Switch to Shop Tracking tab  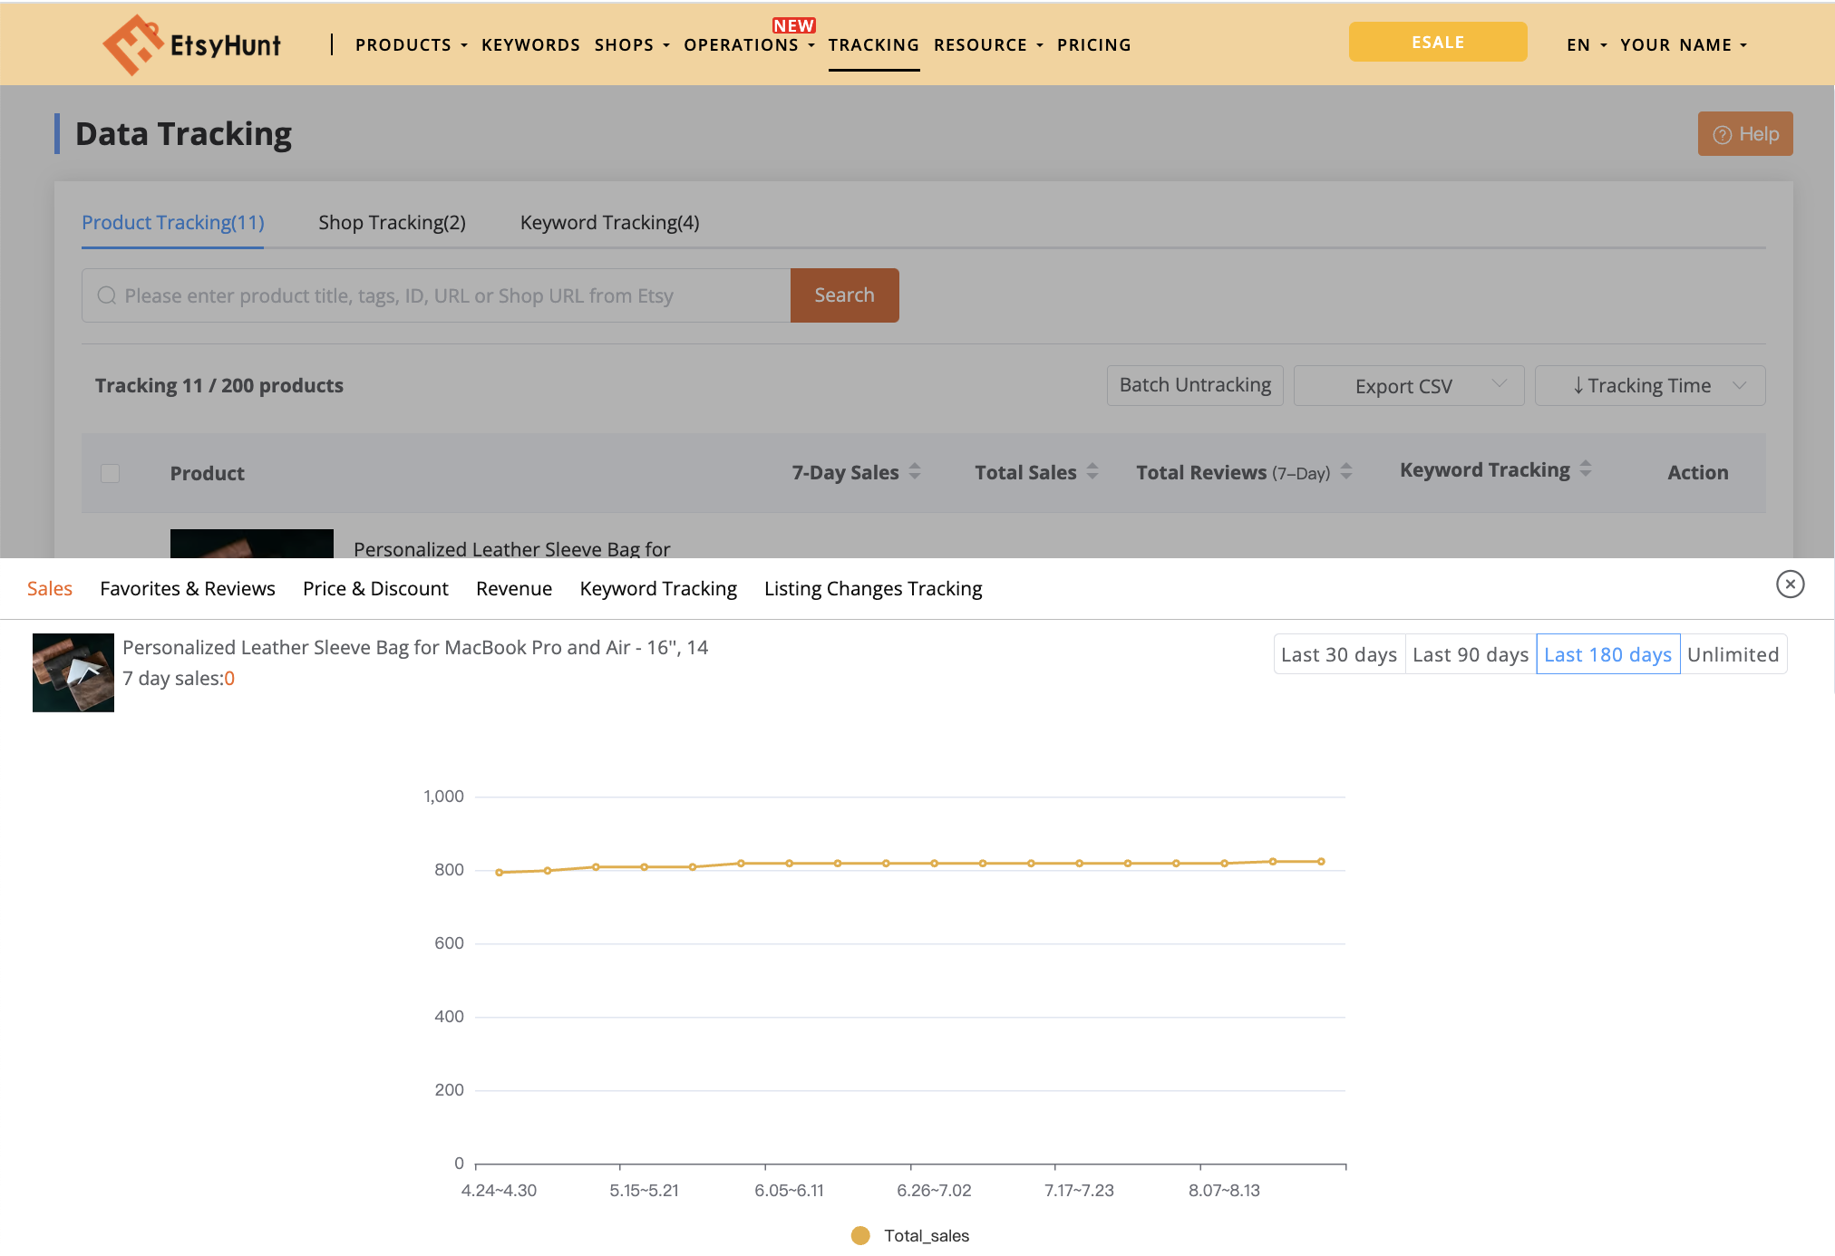392,222
